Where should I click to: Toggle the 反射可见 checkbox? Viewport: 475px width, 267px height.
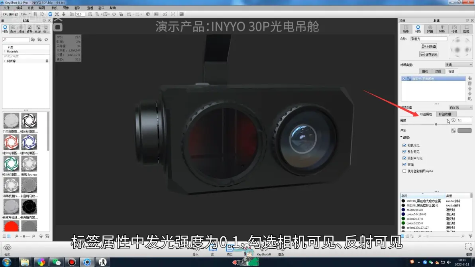(404, 152)
